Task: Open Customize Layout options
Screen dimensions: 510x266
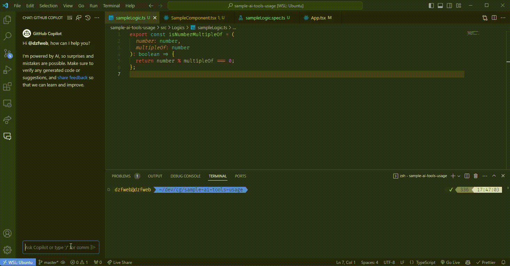Action: 458,6
